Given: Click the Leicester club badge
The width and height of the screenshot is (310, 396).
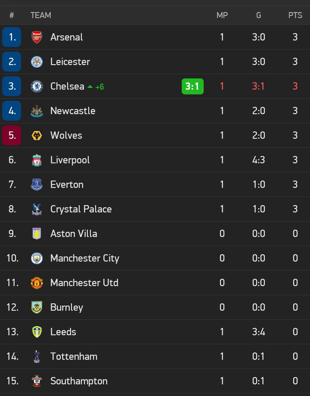Looking at the screenshot, I should pos(37,62).
